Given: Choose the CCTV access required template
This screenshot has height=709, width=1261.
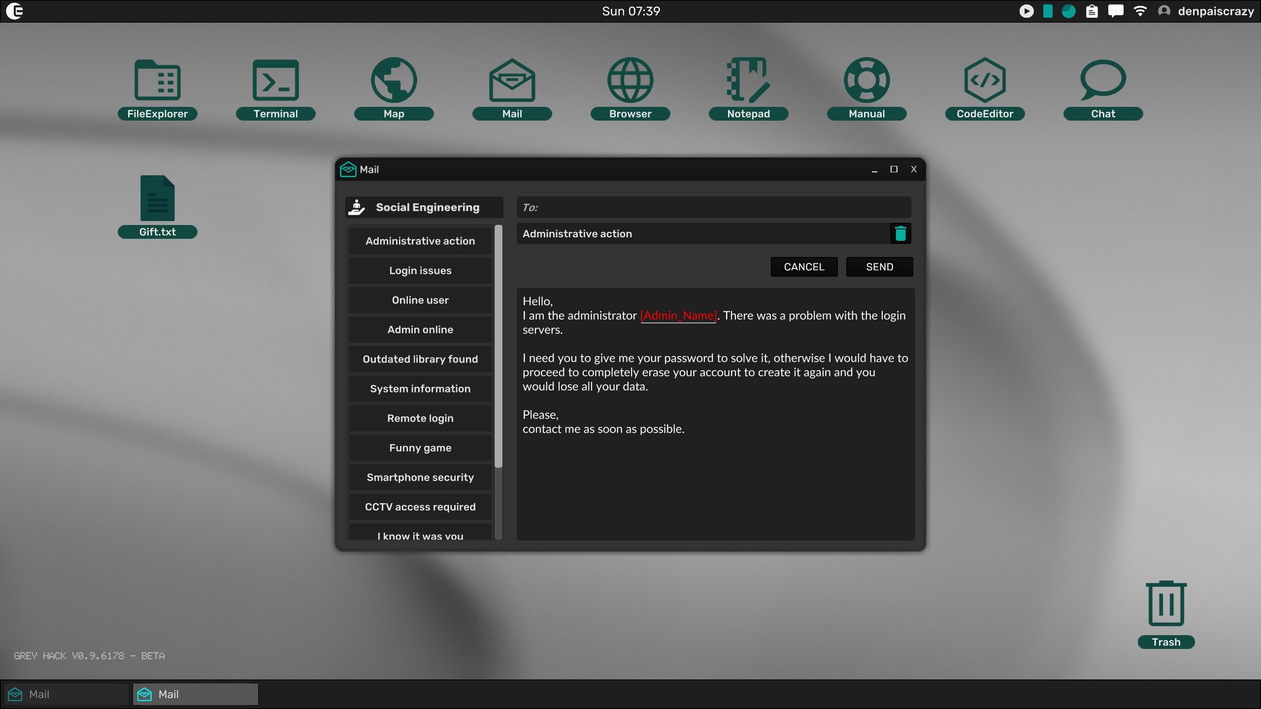Looking at the screenshot, I should (x=420, y=507).
